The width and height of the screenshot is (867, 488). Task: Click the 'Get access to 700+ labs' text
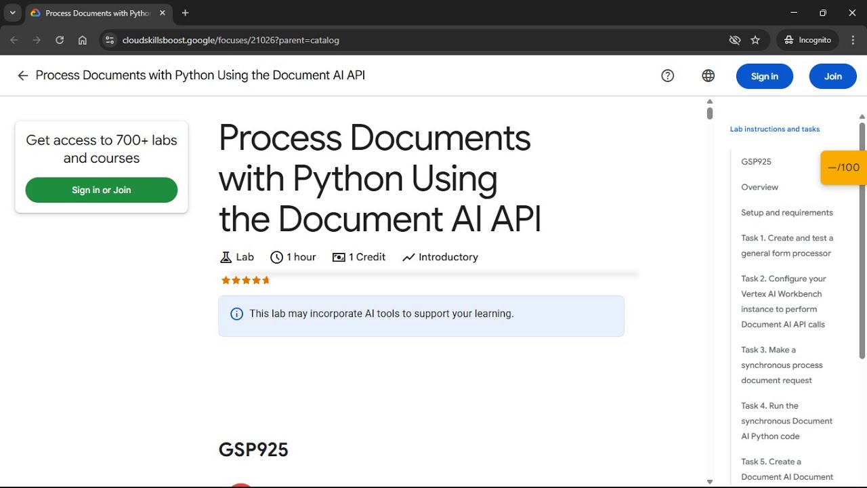[x=102, y=149]
